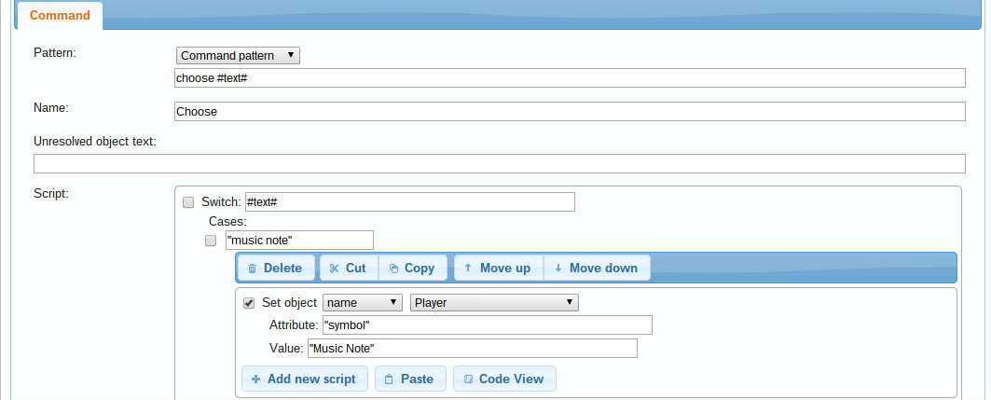Switch to the Command tab
The image size is (991, 400).
click(60, 16)
